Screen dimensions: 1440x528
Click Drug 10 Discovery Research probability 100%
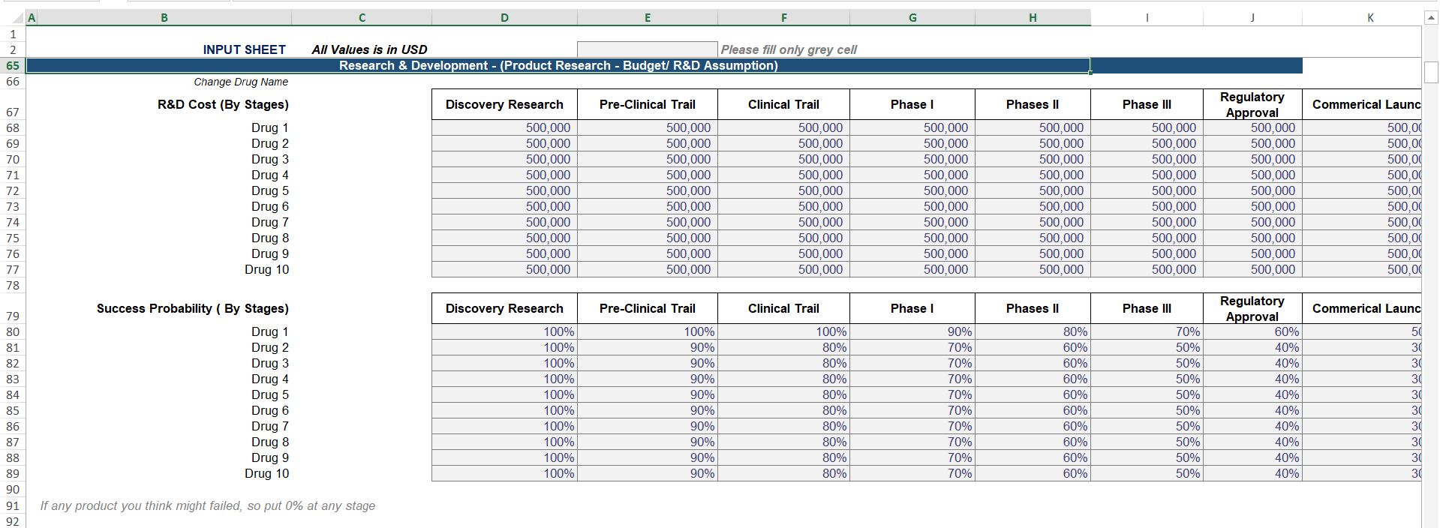pyautogui.click(x=504, y=473)
